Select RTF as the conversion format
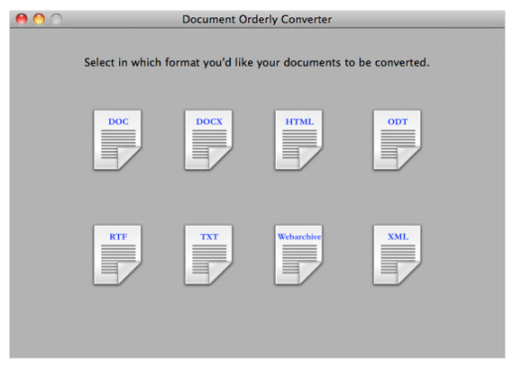This screenshot has width=513, height=366. (118, 255)
